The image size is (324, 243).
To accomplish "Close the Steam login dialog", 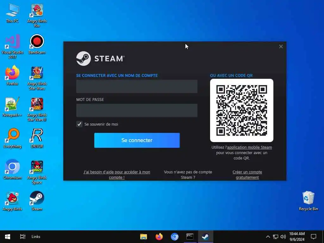I will point(281,47).
